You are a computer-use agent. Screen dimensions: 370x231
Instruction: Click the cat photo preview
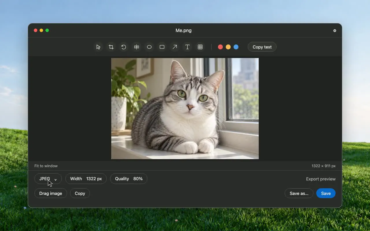point(185,109)
